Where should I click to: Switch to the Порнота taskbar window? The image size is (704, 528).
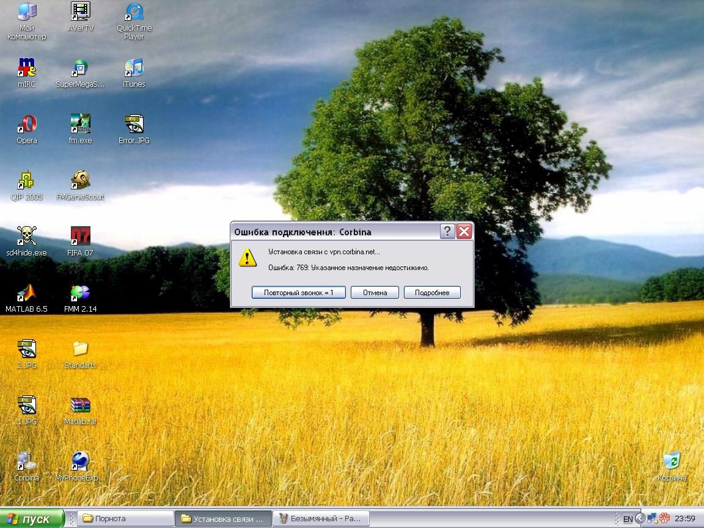[x=125, y=519]
